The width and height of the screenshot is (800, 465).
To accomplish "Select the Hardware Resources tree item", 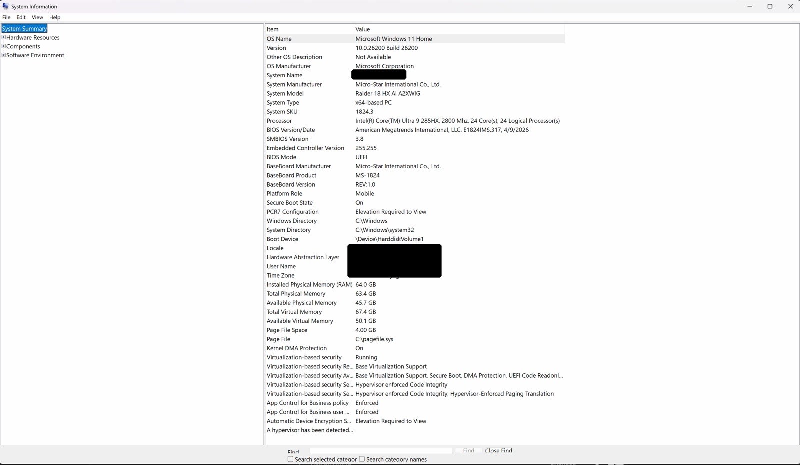I will tap(33, 38).
